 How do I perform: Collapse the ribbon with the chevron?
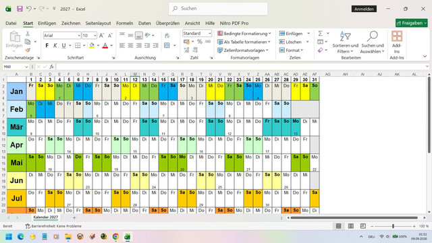(x=425, y=56)
